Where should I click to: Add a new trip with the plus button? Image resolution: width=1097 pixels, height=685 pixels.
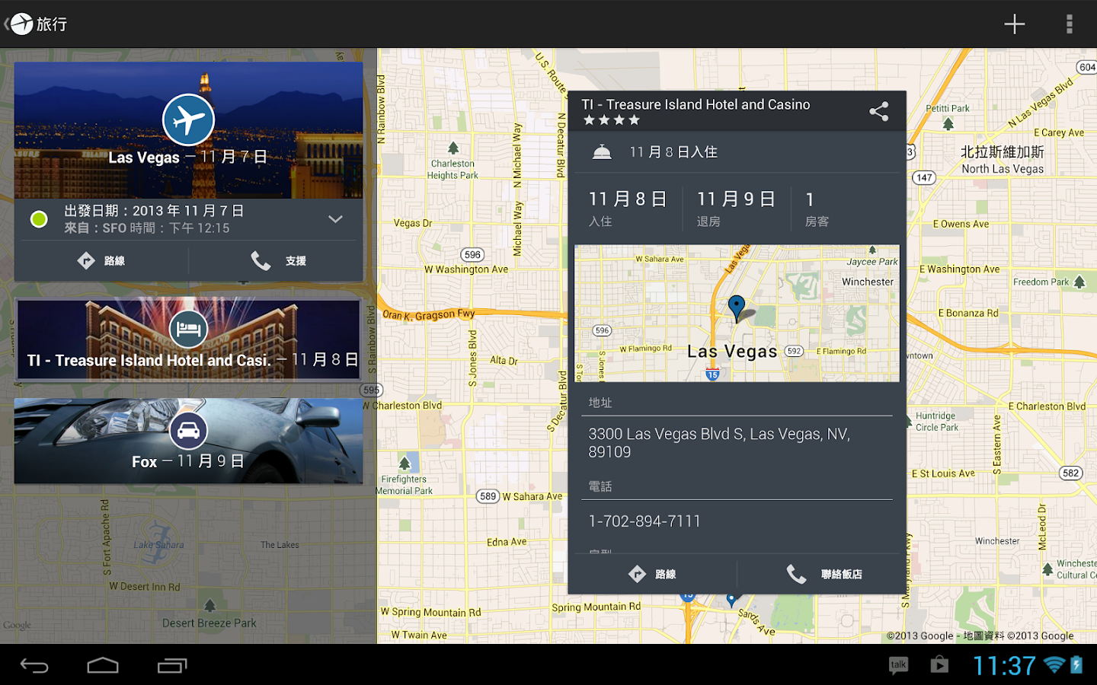coord(1015,24)
